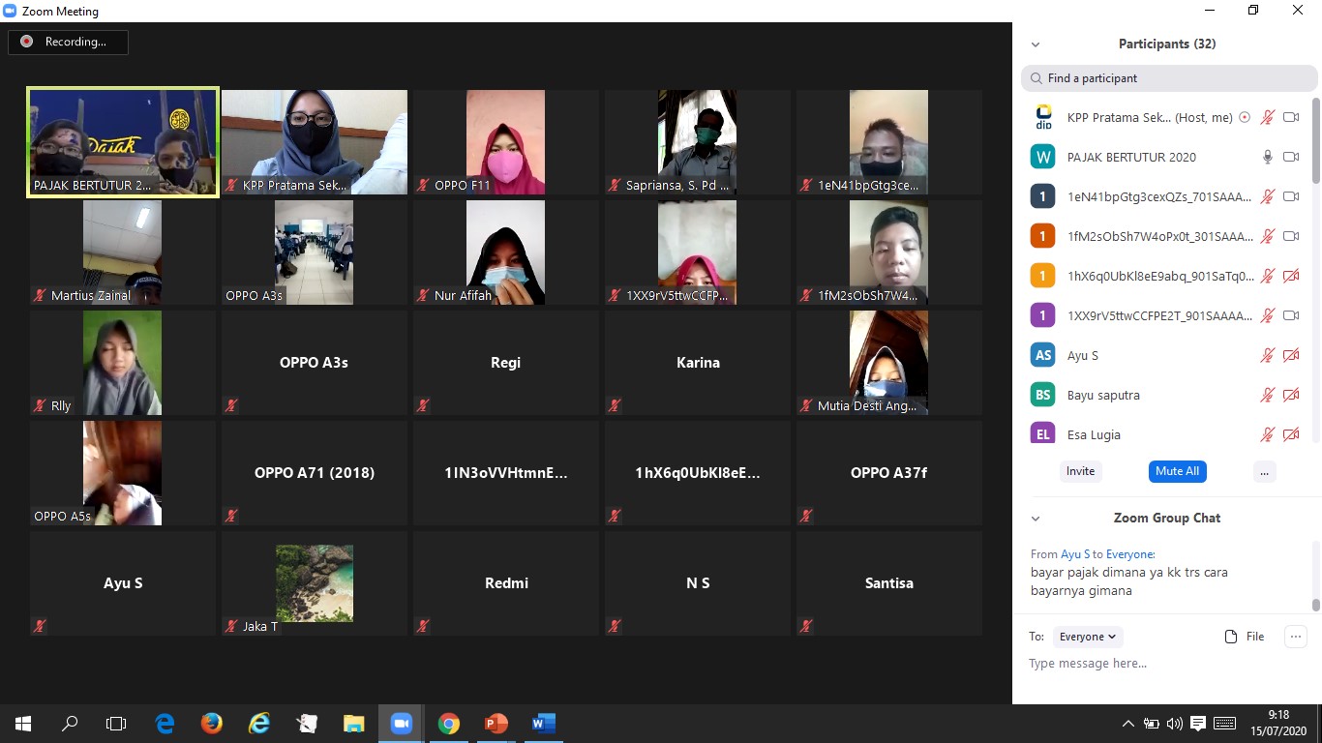Toggle Esa Lugia's video camera icon
The height and width of the screenshot is (743, 1322).
(x=1290, y=434)
